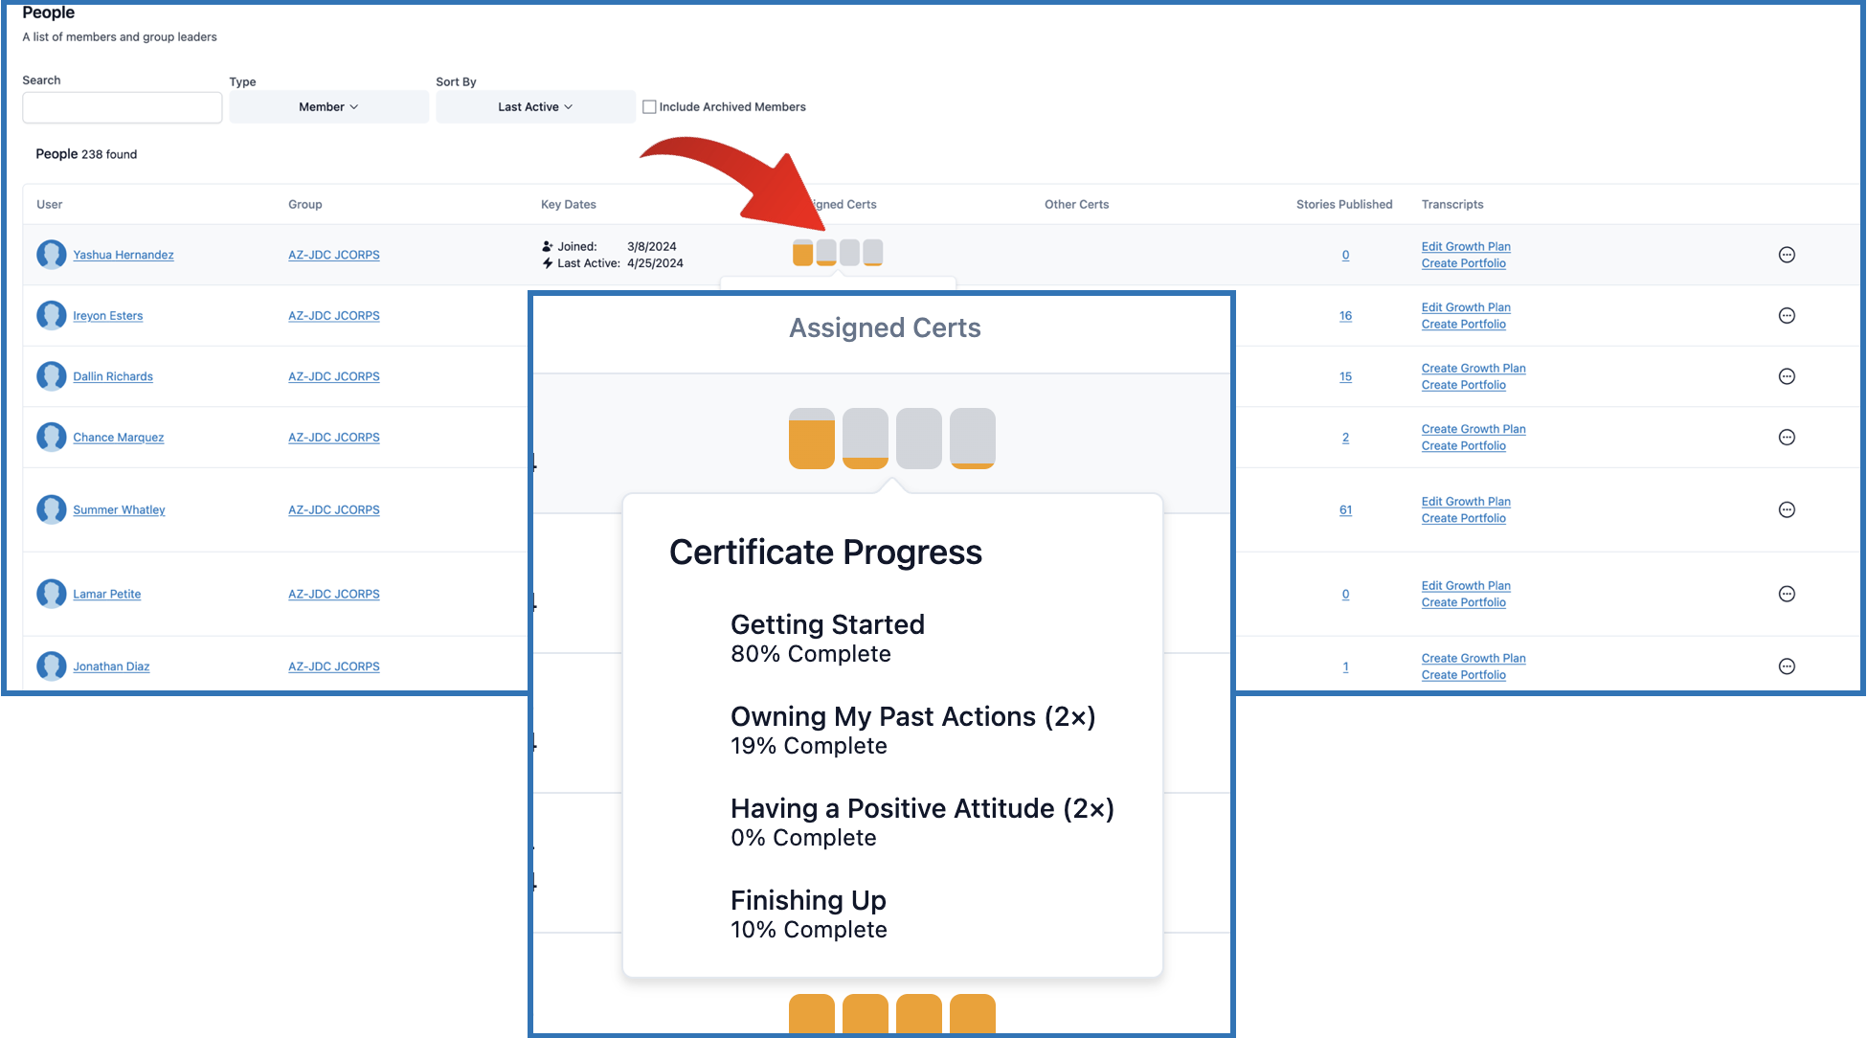Enable Include Archived Members checkbox

click(x=649, y=107)
